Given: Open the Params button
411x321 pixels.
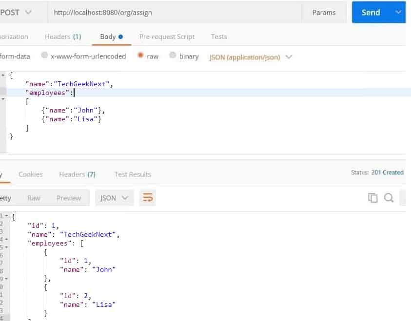Looking at the screenshot, I should tap(324, 13).
